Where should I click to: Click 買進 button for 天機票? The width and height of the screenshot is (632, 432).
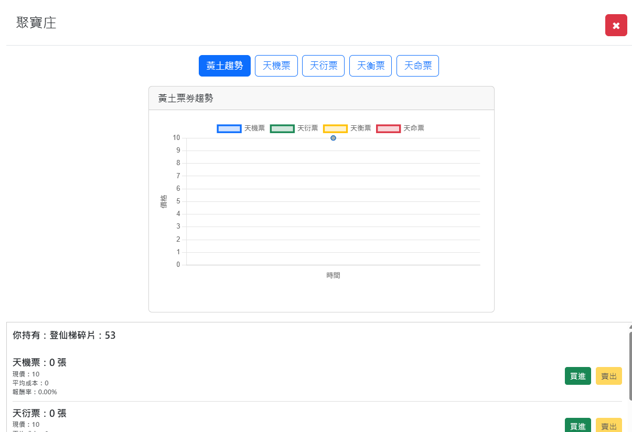pyautogui.click(x=577, y=376)
